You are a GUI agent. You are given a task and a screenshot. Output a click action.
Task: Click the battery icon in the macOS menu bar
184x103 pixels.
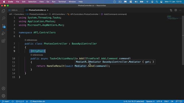141,2
